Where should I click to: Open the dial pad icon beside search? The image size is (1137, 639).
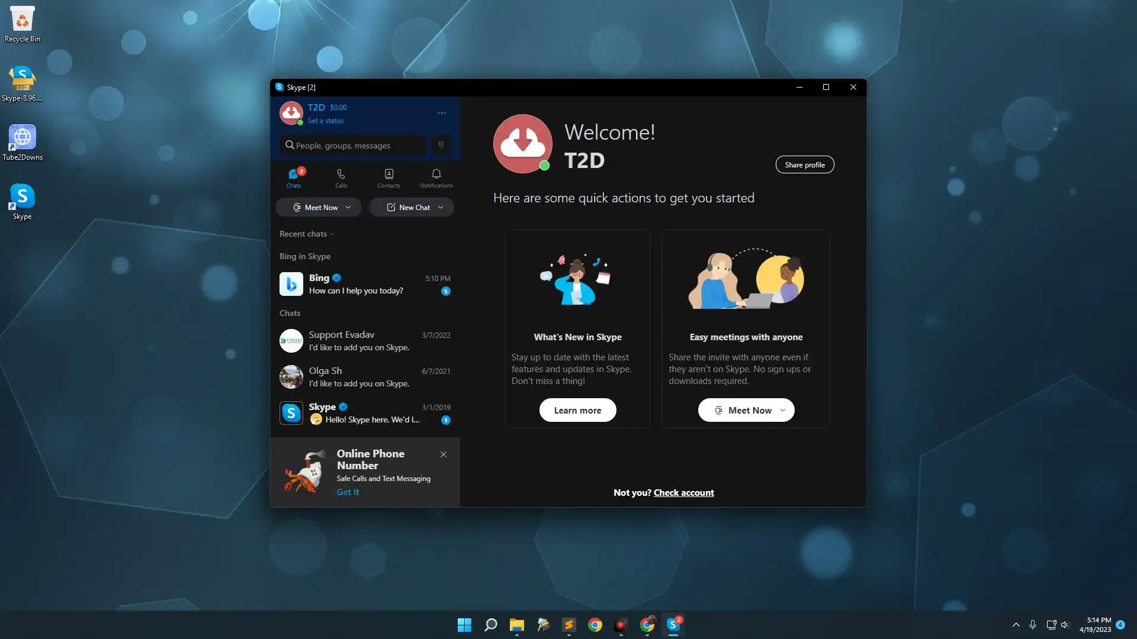441,145
